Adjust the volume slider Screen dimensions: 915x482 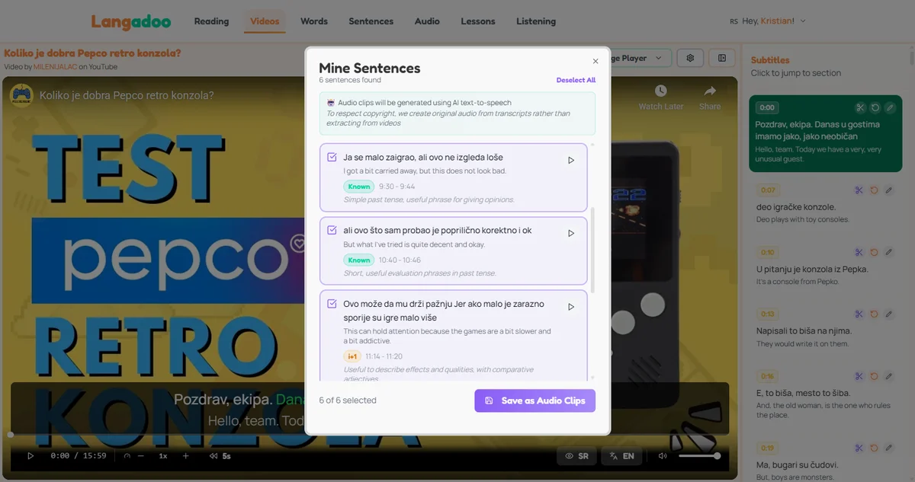click(699, 455)
